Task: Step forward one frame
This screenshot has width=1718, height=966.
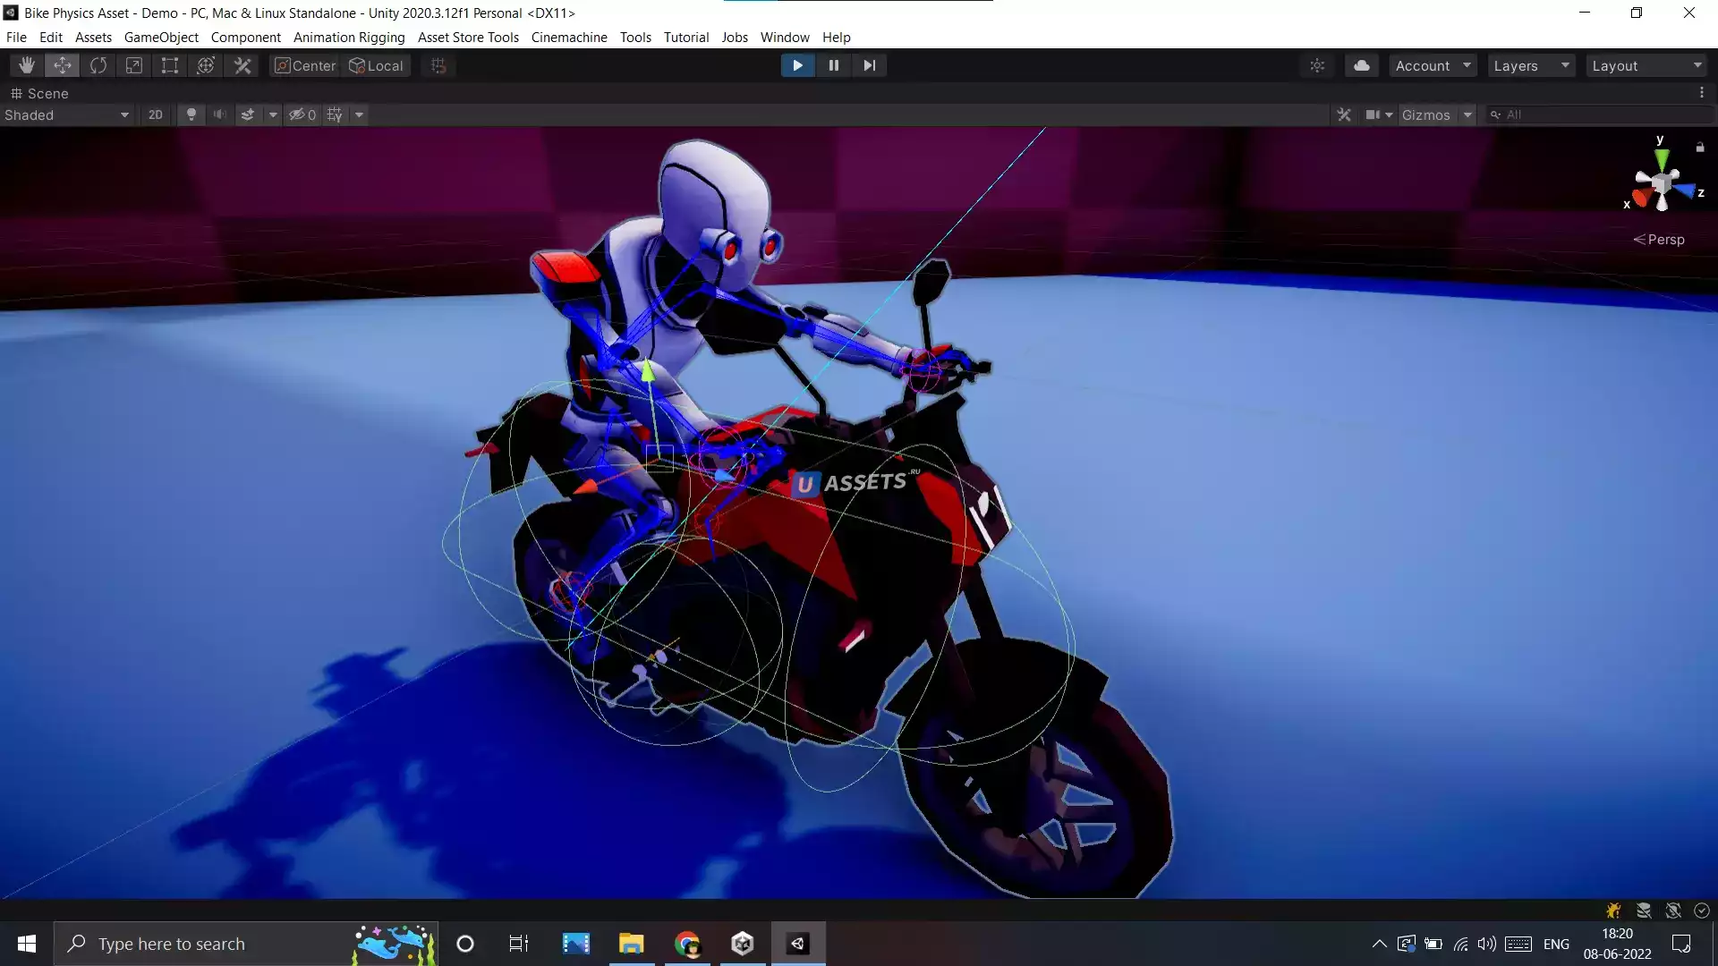Action: tap(869, 65)
